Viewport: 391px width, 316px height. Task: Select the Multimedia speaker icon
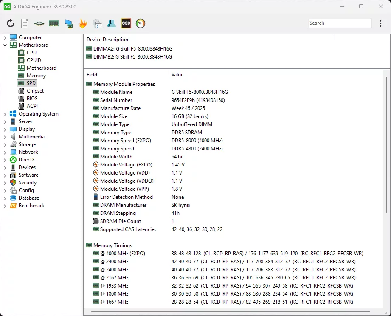click(x=13, y=137)
